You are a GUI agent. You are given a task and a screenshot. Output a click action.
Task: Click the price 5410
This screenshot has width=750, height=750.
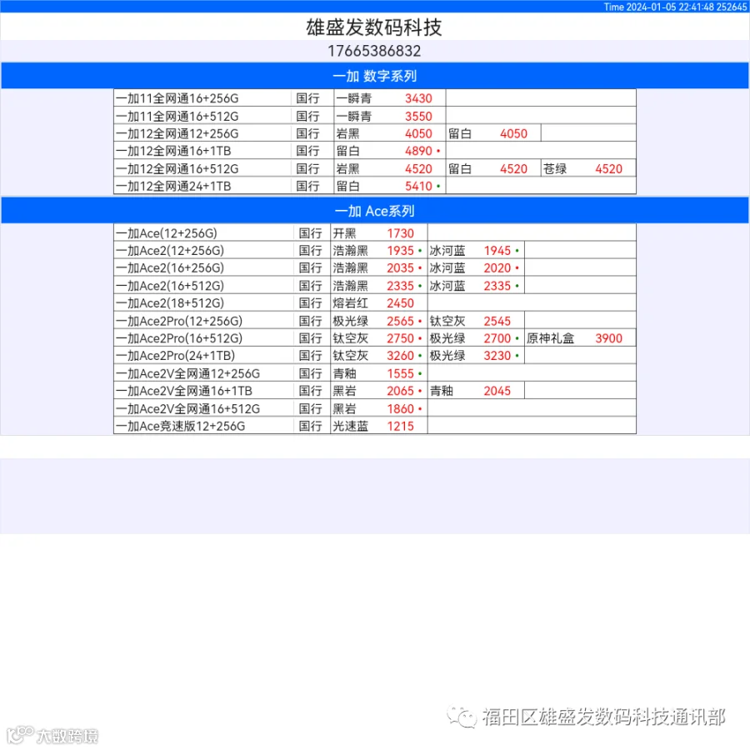point(418,186)
